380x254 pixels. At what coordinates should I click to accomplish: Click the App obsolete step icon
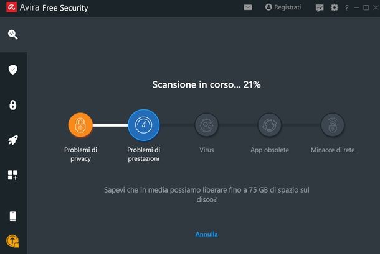270,125
